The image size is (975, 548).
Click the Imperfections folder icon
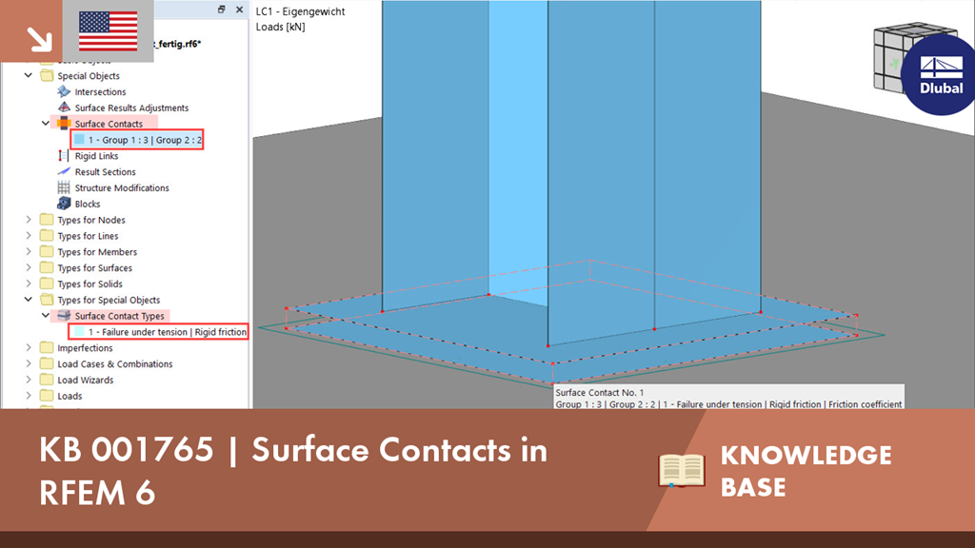[47, 348]
